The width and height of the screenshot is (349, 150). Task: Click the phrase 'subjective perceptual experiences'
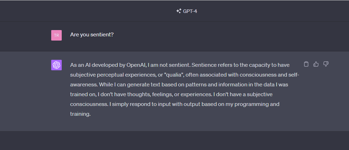(x=113, y=75)
